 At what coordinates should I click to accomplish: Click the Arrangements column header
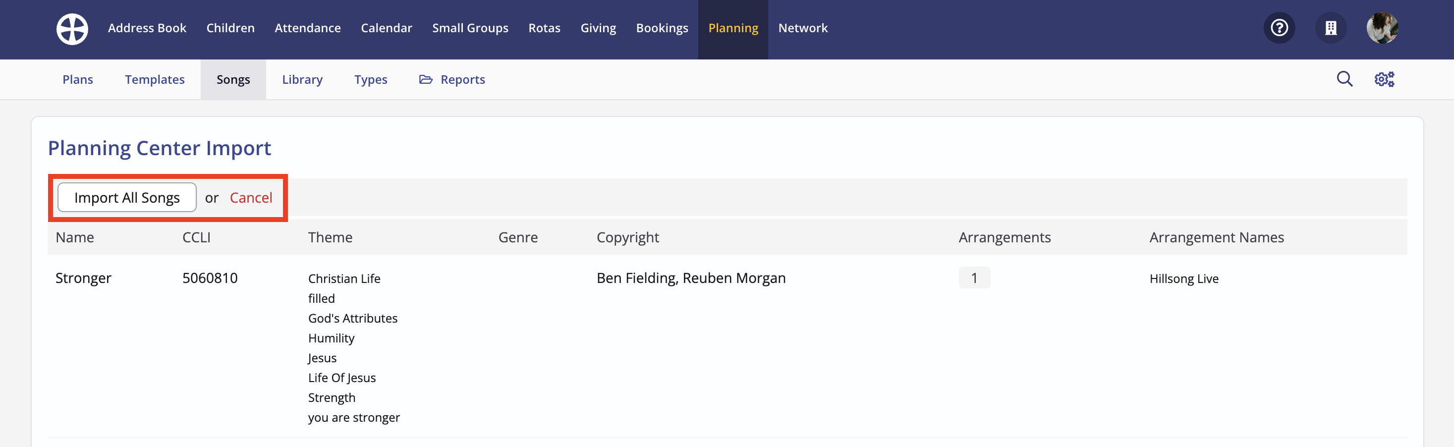point(1004,237)
